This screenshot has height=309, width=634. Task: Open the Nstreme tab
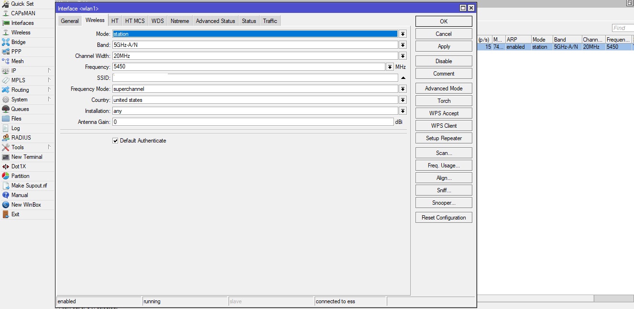[179, 21]
